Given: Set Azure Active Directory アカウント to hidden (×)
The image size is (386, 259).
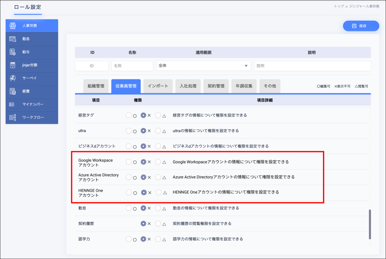Looking at the screenshot, I should 143,177.
